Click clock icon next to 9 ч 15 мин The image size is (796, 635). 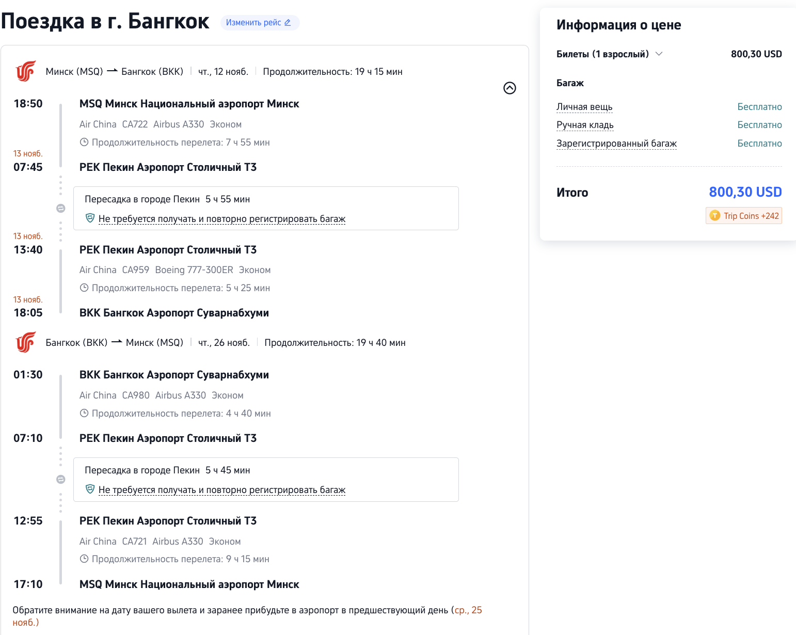coord(84,559)
